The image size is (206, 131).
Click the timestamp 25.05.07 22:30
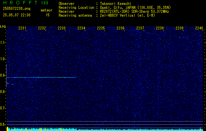pyautogui.click(x=17, y=15)
